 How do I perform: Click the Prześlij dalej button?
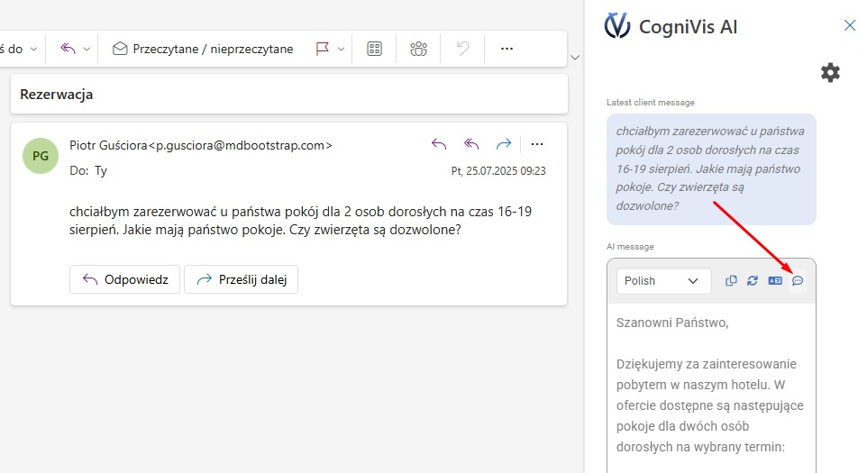241,279
